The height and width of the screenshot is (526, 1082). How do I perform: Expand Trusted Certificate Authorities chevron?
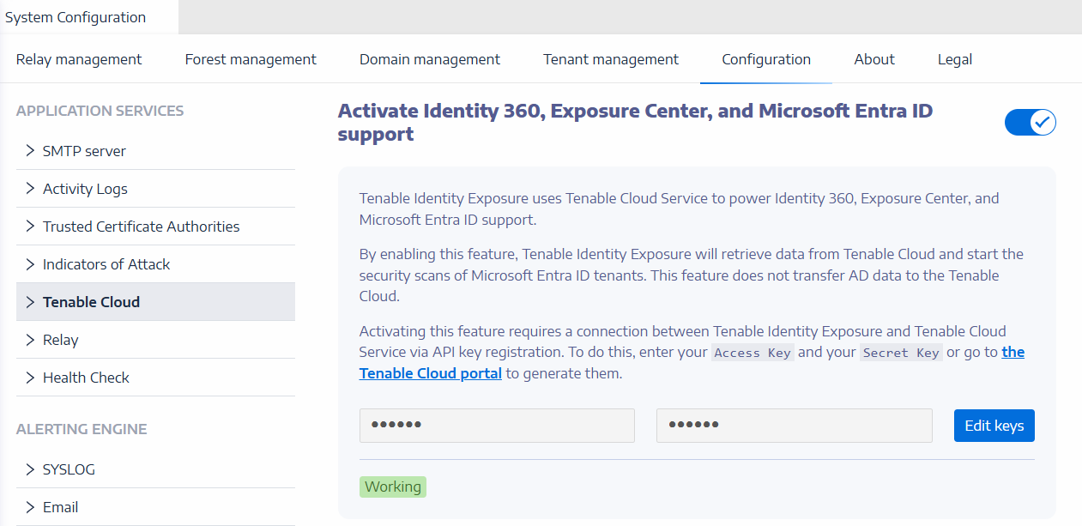click(x=31, y=227)
